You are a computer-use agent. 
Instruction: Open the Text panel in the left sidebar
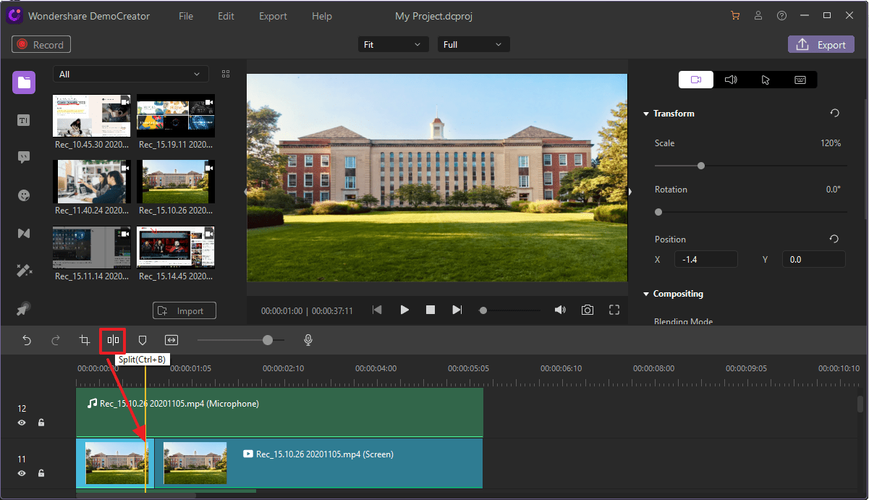tap(23, 119)
